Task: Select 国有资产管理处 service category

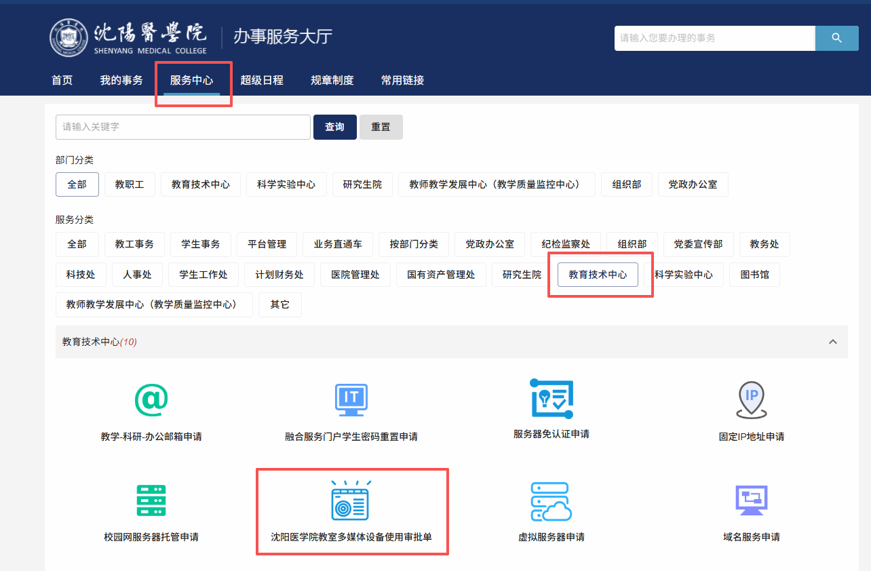Action: tap(441, 275)
